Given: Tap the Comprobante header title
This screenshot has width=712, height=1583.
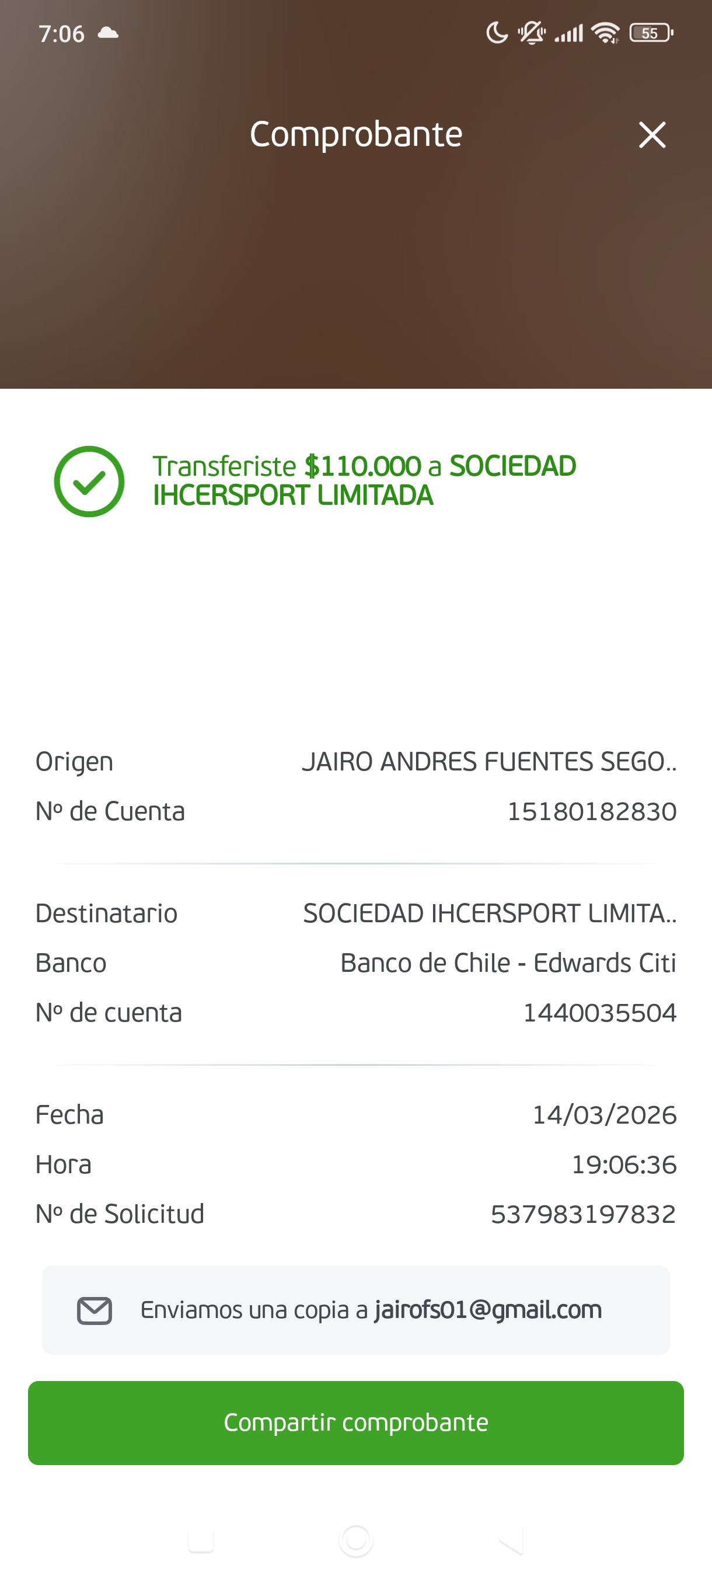Looking at the screenshot, I should tap(355, 135).
